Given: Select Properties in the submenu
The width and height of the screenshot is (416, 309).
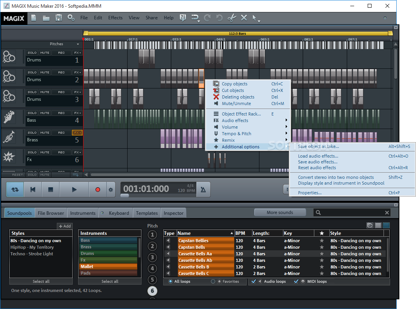Looking at the screenshot, I should (x=352, y=193).
